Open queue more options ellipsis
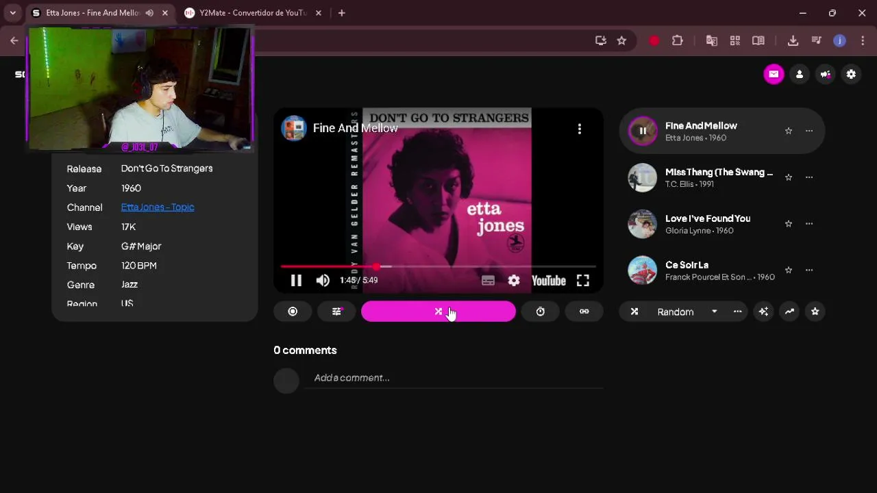The image size is (877, 493). point(737,312)
